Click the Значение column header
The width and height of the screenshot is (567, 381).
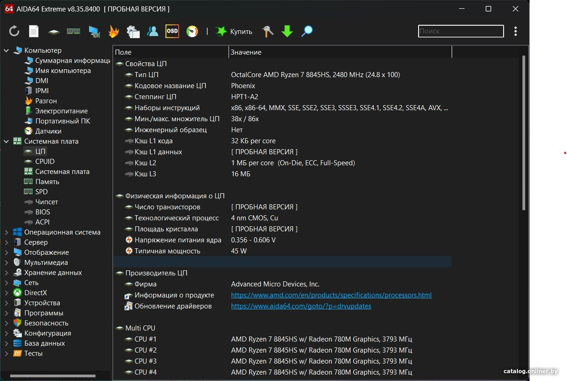tap(340, 52)
